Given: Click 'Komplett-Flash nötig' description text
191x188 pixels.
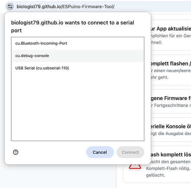Looking at the screenshot, I should coord(168,168).
